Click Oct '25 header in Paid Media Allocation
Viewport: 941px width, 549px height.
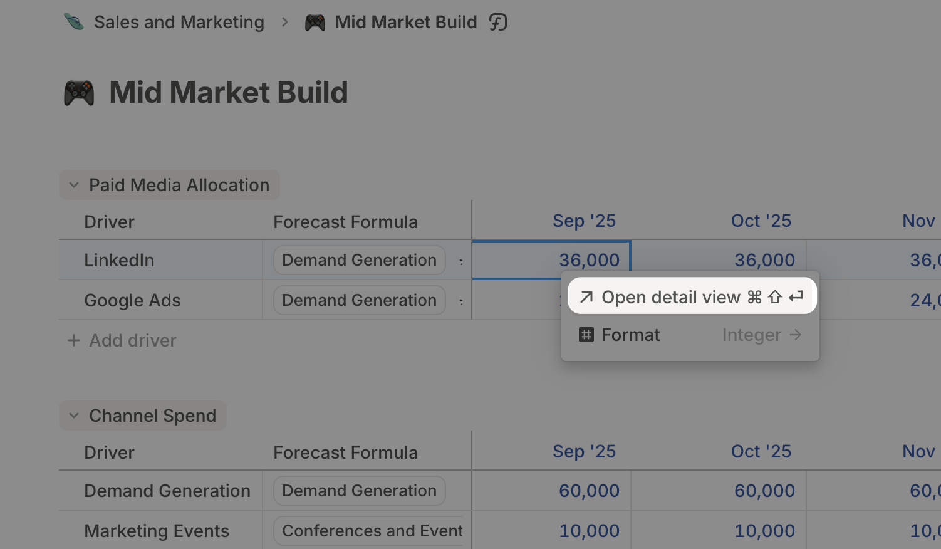click(761, 221)
